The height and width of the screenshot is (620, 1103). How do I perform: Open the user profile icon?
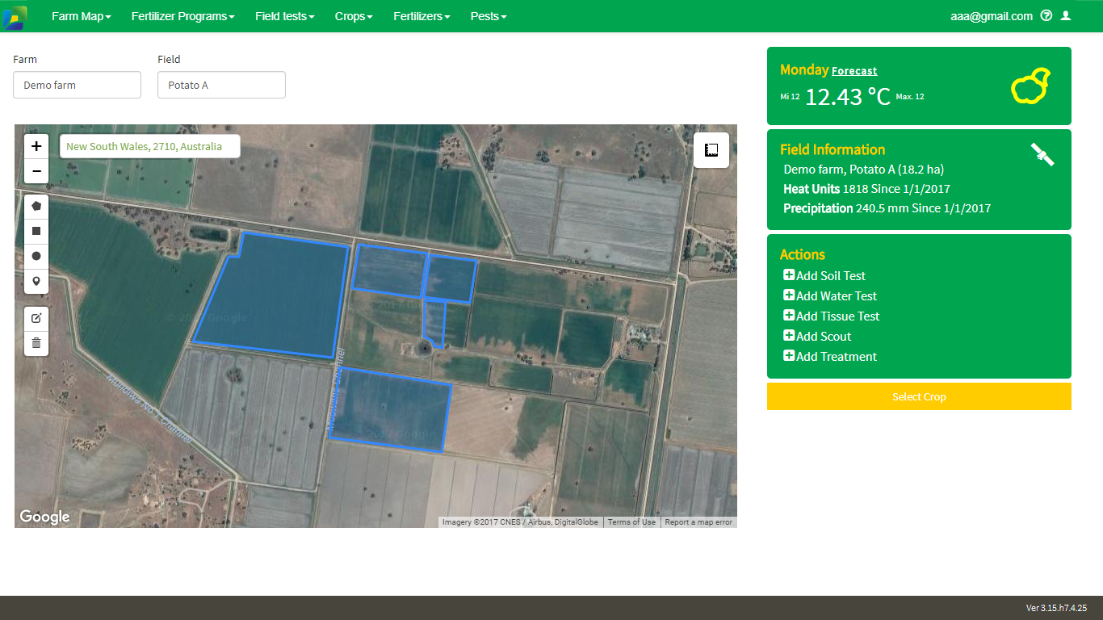click(x=1066, y=15)
